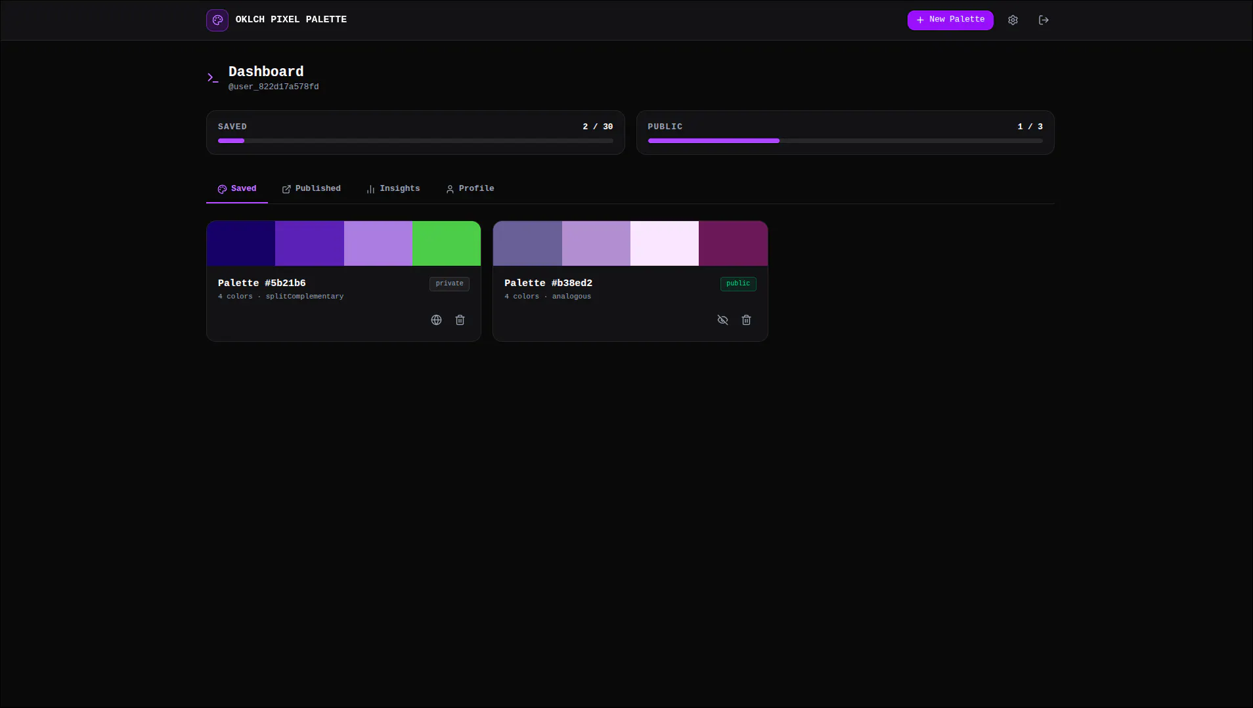Screen dimensions: 1253x708
Task: Select dark navy swatch in Palette #5b21b6
Action: click(241, 243)
